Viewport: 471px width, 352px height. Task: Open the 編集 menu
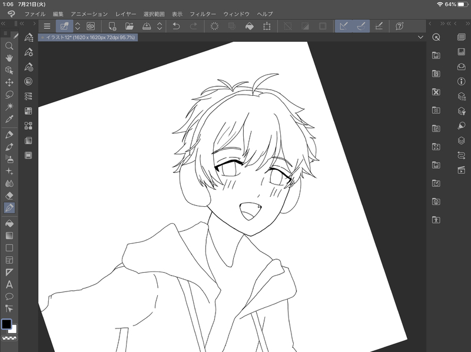pos(58,14)
